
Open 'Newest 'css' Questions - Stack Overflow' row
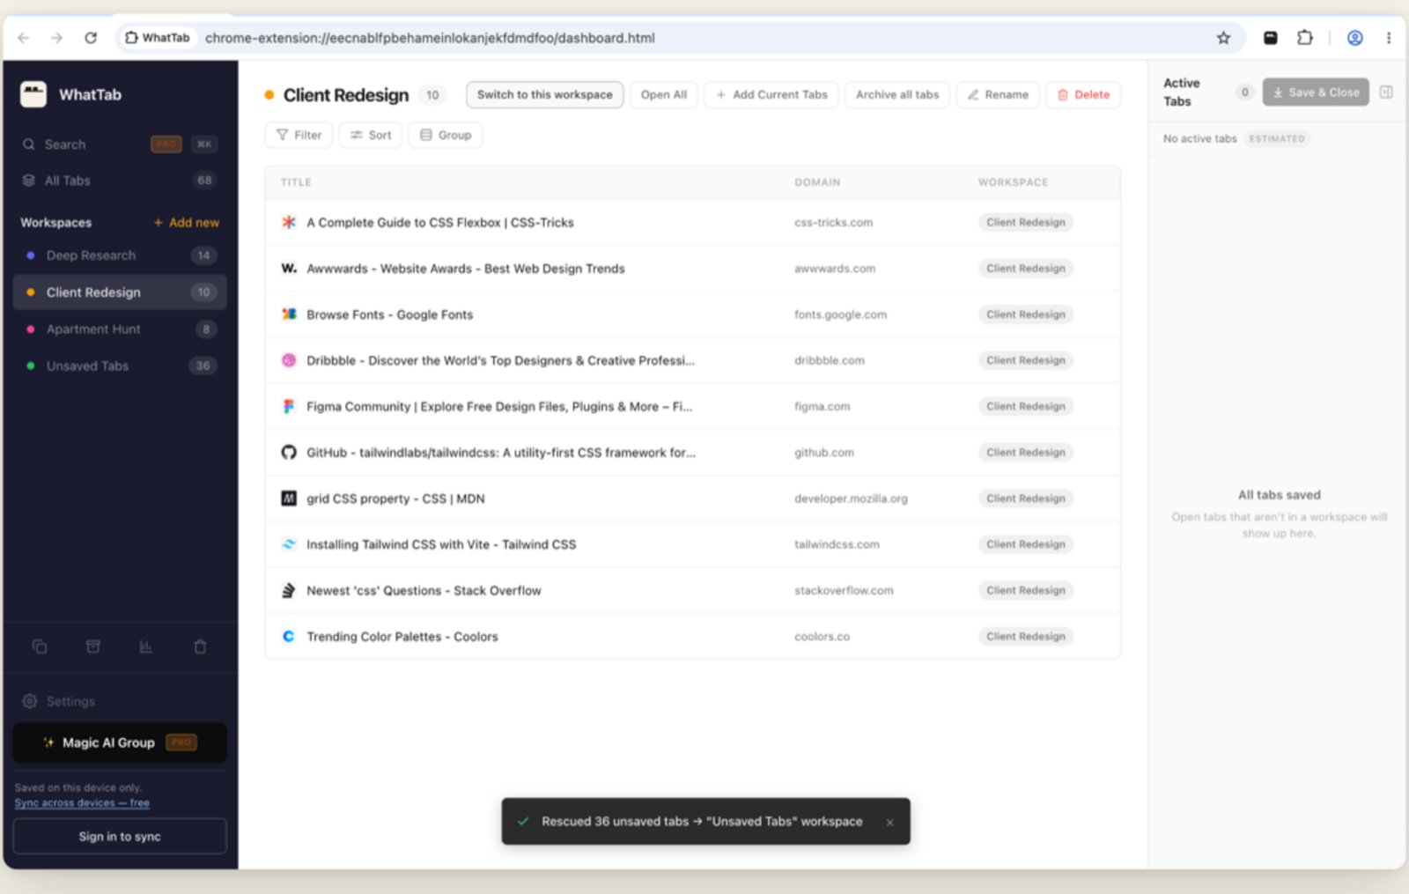693,590
